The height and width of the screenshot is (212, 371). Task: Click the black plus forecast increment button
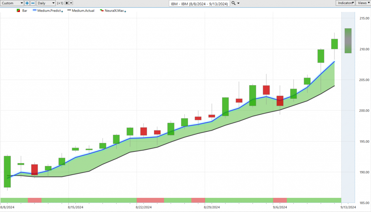[67, 3]
